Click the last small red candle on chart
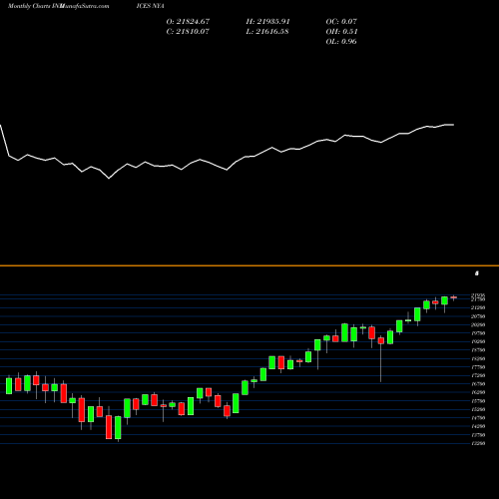499x499 pixels. click(454, 297)
